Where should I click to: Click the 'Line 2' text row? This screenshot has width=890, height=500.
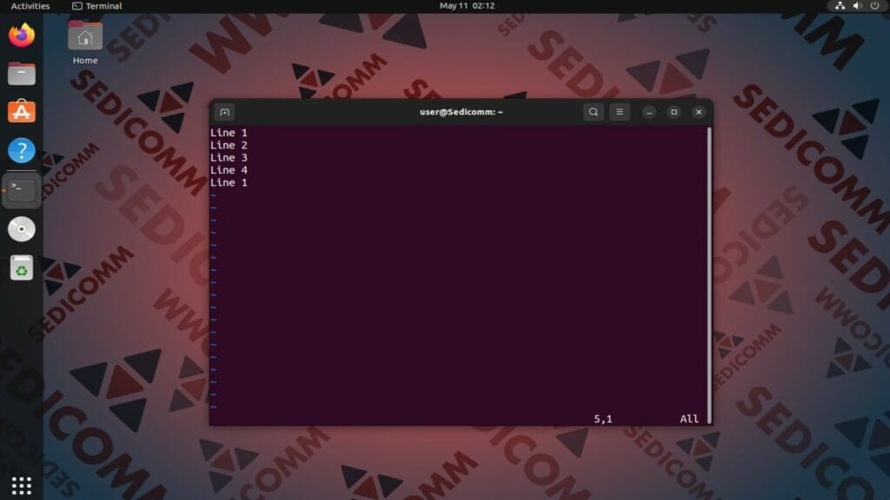[229, 145]
